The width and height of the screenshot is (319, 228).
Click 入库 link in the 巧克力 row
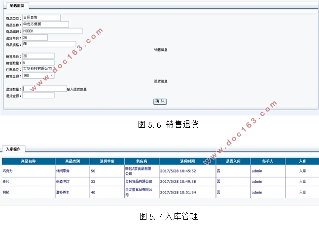pyautogui.click(x=303, y=171)
